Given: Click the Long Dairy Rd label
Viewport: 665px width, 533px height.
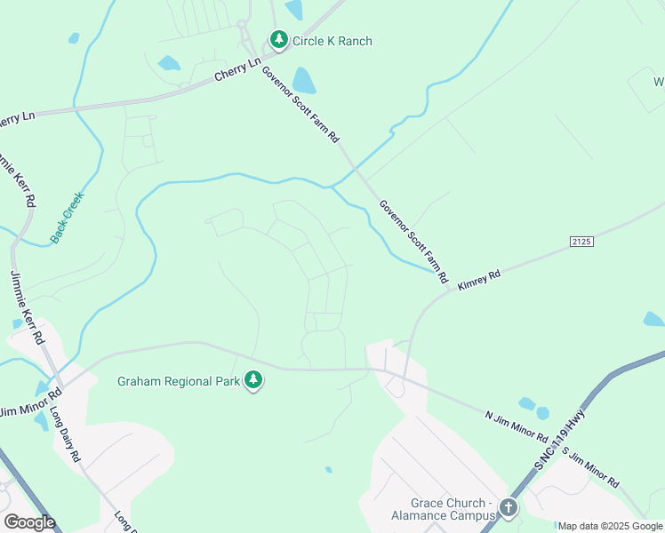Looking at the screenshot, I should tap(65, 434).
